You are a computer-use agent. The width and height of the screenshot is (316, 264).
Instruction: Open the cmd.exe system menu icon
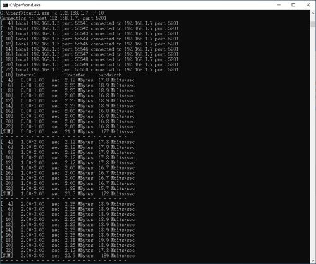[x=5, y=5]
